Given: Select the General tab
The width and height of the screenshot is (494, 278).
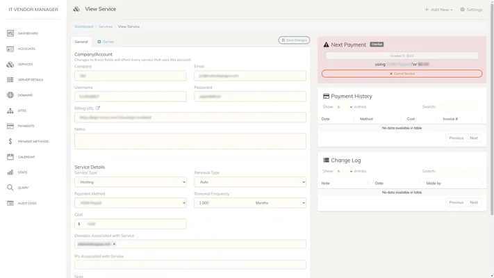Looking at the screenshot, I should pos(81,42).
